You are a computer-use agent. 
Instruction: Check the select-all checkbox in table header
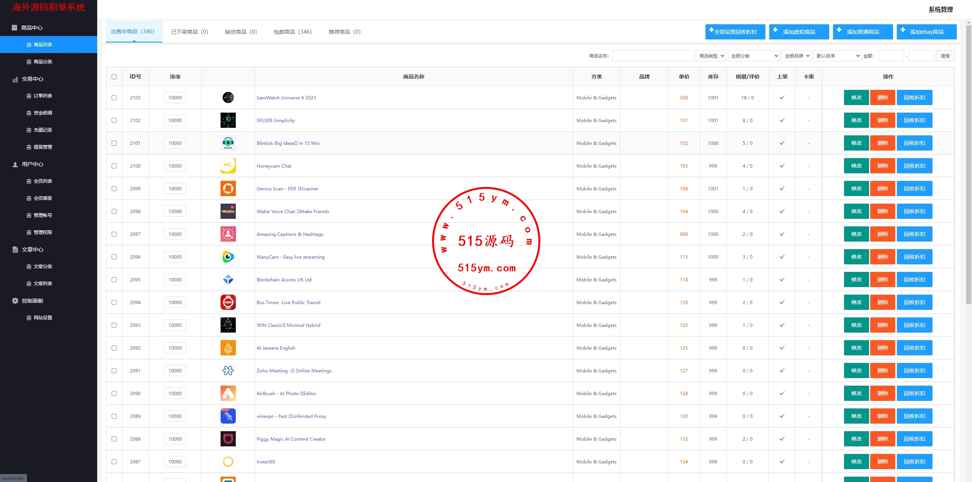point(114,77)
